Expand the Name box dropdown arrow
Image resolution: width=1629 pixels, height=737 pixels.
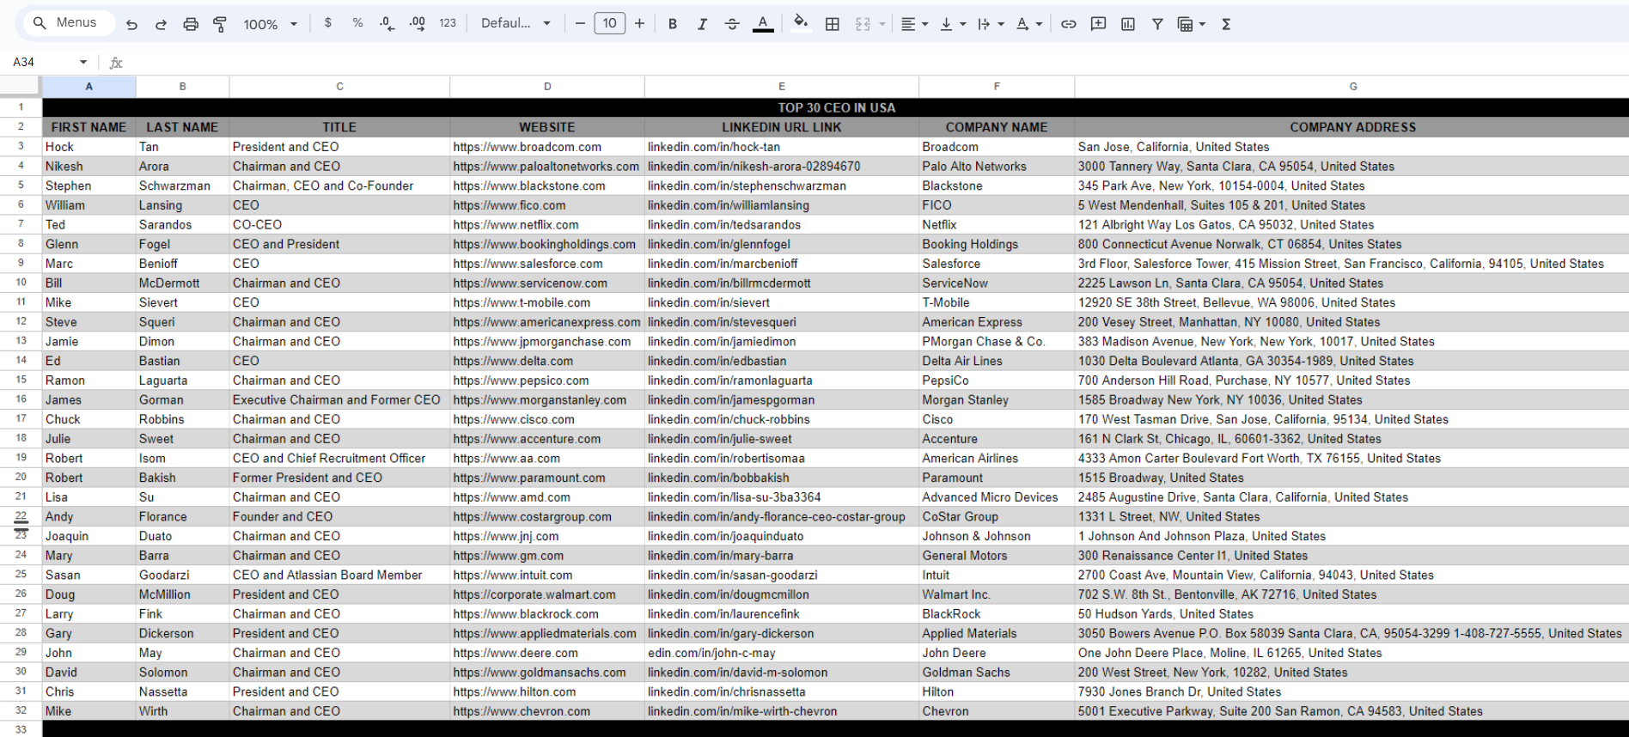click(x=83, y=62)
